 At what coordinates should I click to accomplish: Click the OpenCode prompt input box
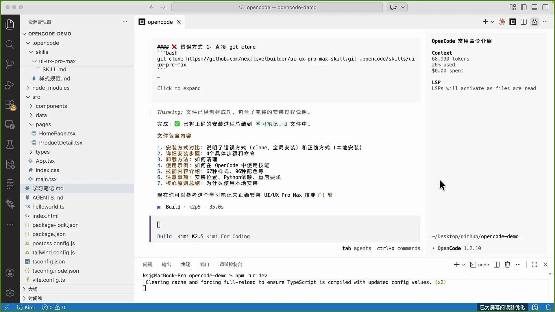click(285, 225)
